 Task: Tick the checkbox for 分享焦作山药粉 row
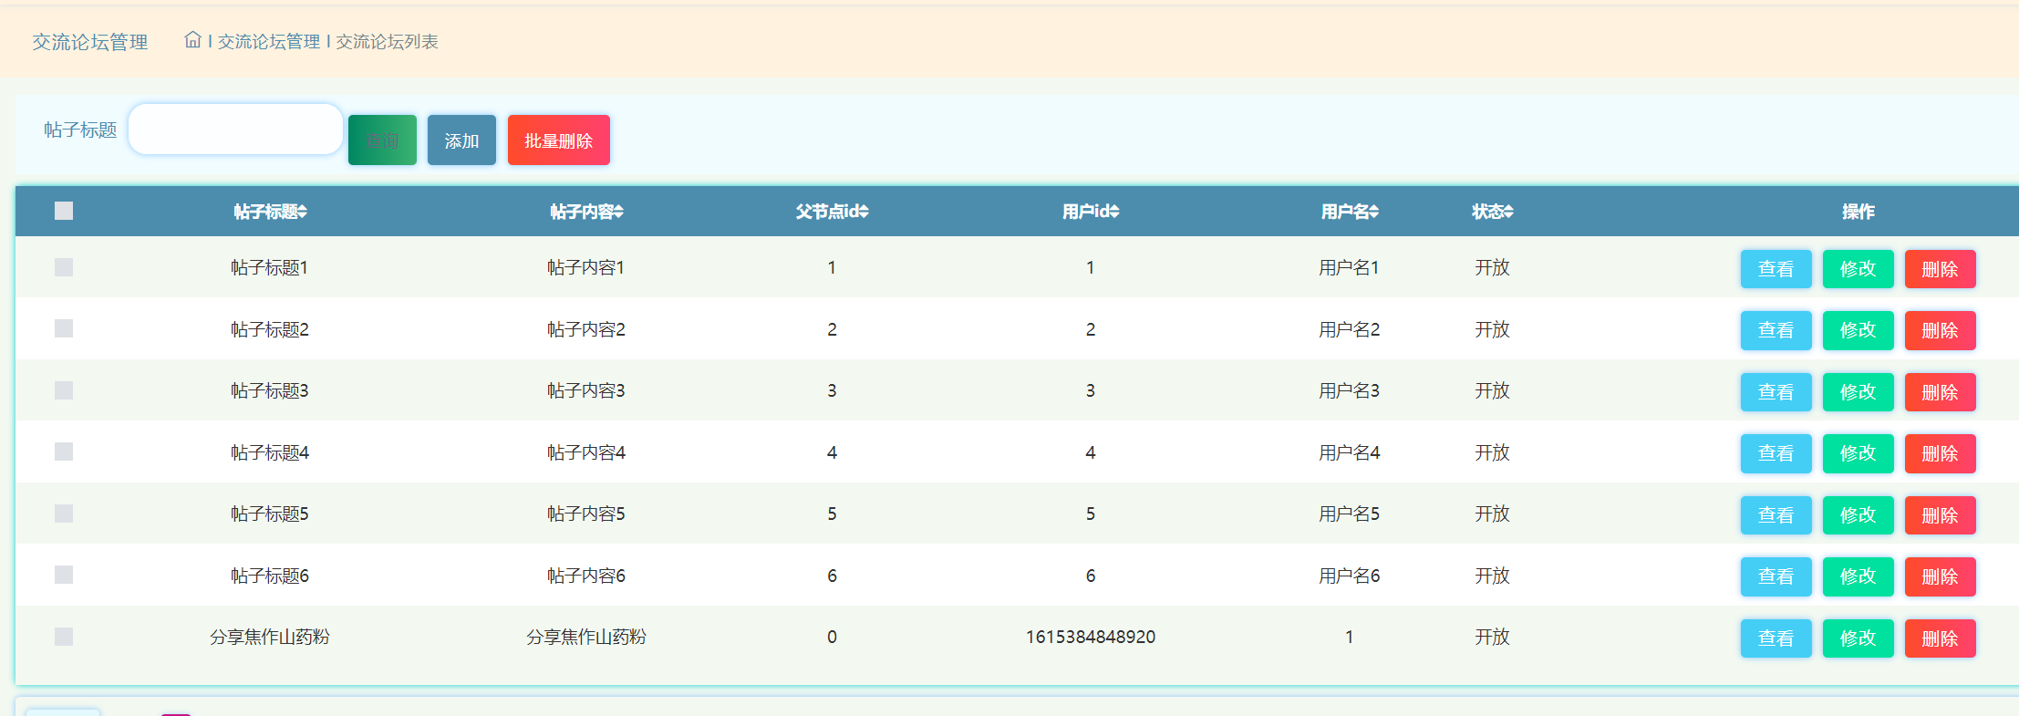point(64,637)
